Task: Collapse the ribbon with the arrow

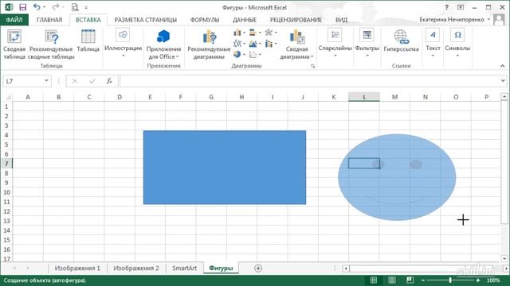Action: point(503,66)
